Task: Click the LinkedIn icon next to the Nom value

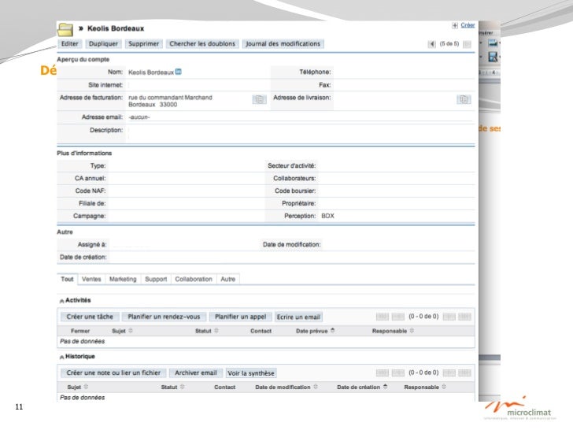Action: tap(179, 72)
